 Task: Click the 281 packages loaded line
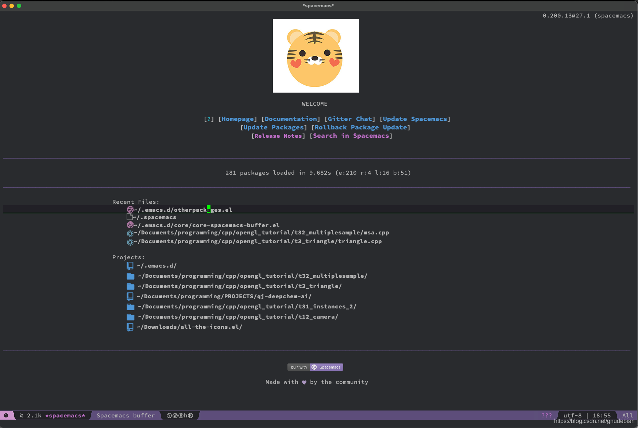318,173
